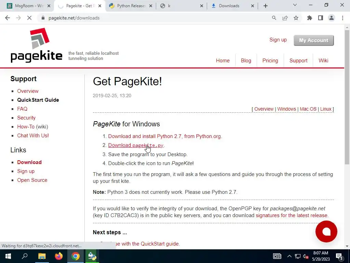The width and height of the screenshot is (350, 263).
Task: Close the Pagekite tab
Action: pos(100,6)
